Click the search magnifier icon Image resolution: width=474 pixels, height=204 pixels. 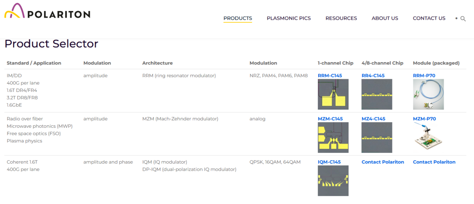[463, 19]
